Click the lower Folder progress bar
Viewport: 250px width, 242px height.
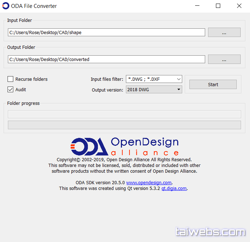[124, 125]
